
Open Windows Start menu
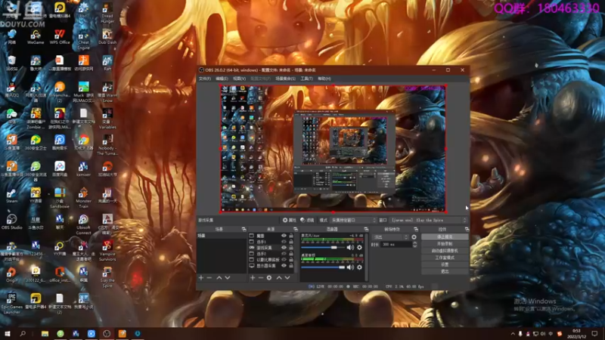[7, 333]
